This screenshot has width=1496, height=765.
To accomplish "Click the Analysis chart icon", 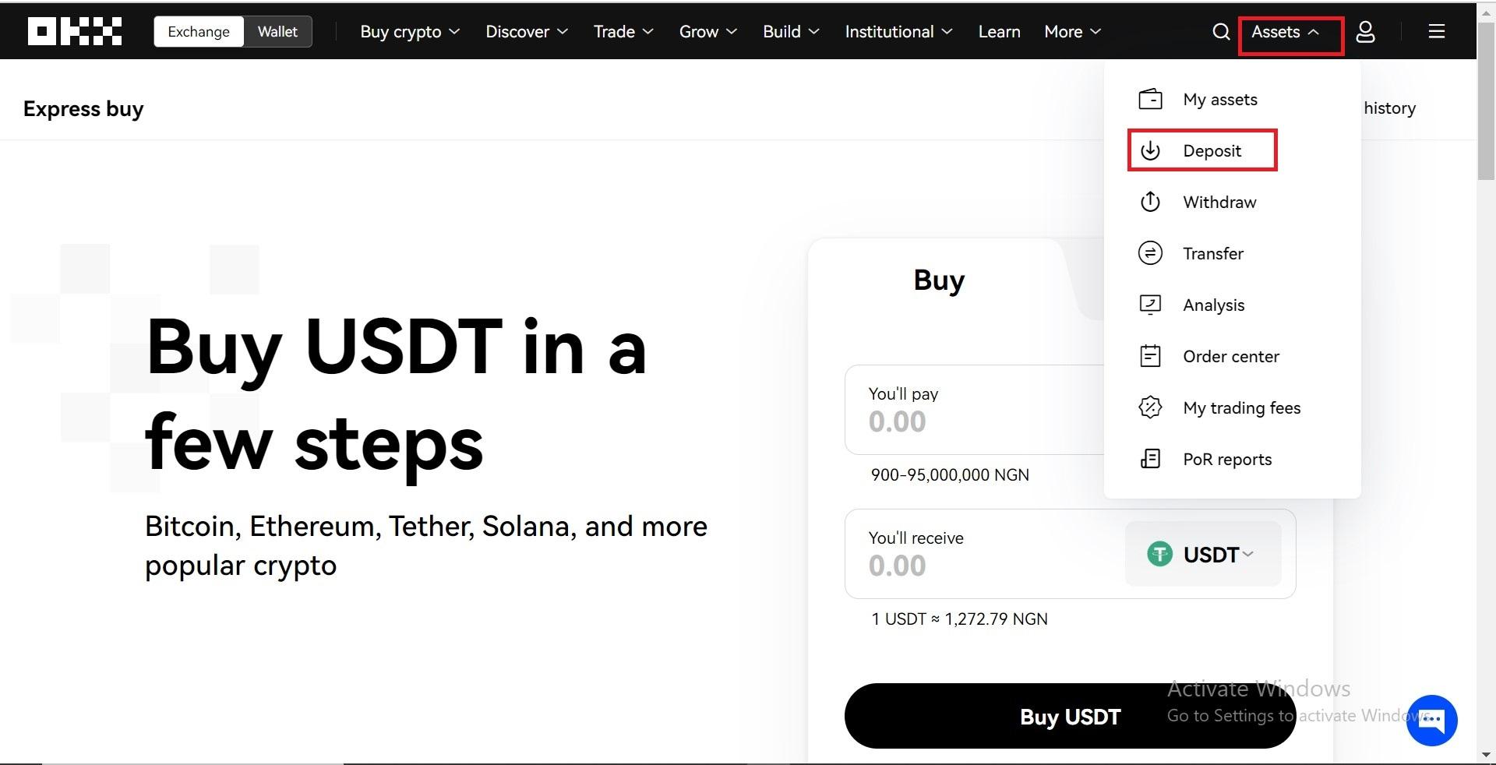I will (1150, 305).
